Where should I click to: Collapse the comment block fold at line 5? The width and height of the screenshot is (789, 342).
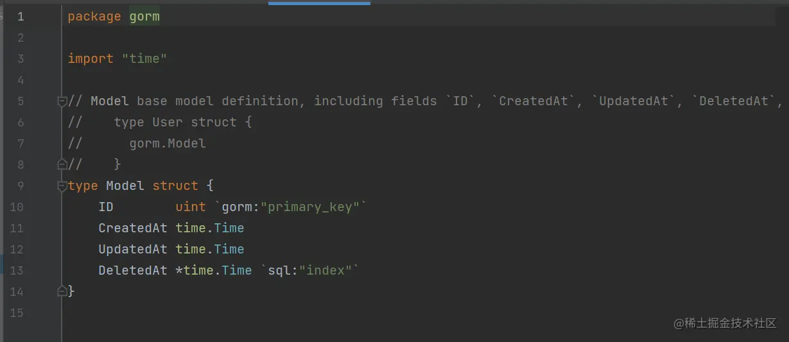pos(62,101)
